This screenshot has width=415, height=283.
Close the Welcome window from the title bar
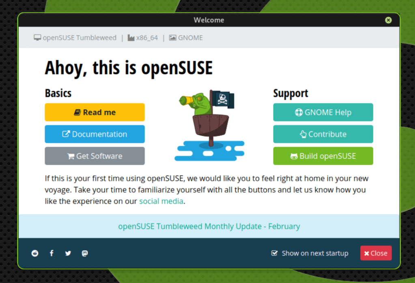388,20
